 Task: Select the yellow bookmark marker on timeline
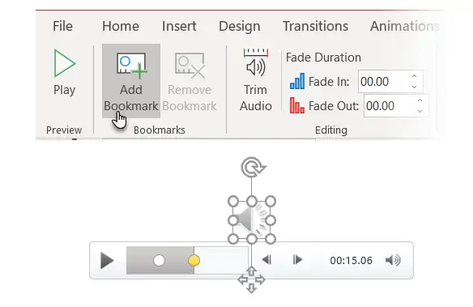point(194,260)
